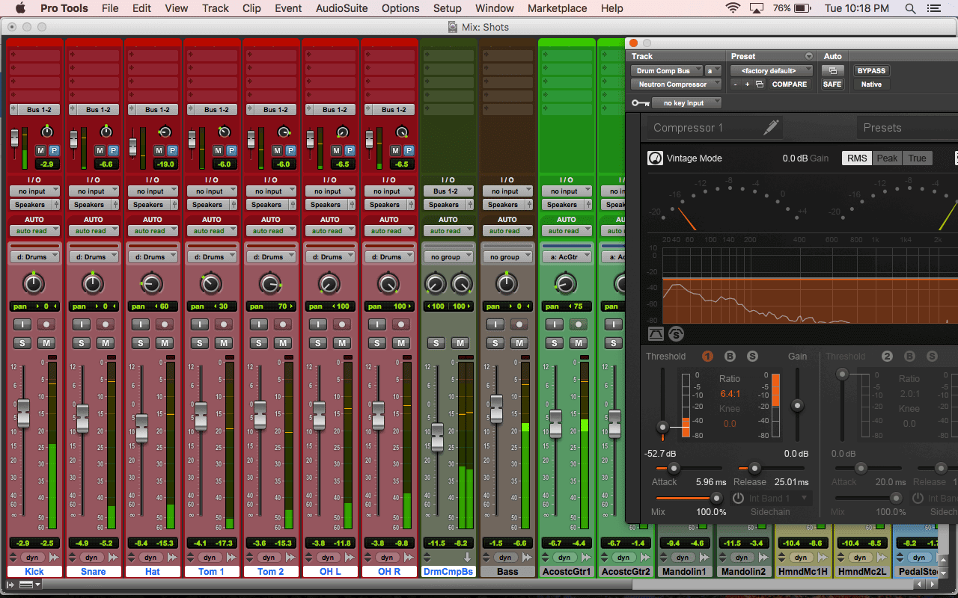The image size is (958, 598).
Task: Select RMS detection mode
Action: 857,158
